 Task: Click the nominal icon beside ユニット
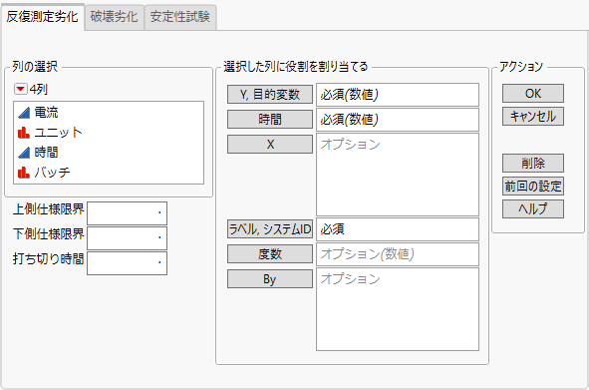click(24, 133)
